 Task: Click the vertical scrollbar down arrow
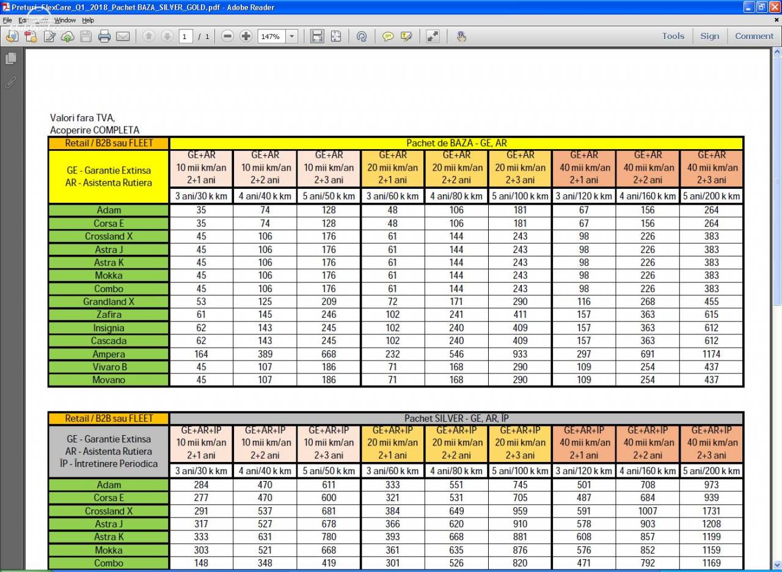[x=777, y=564]
